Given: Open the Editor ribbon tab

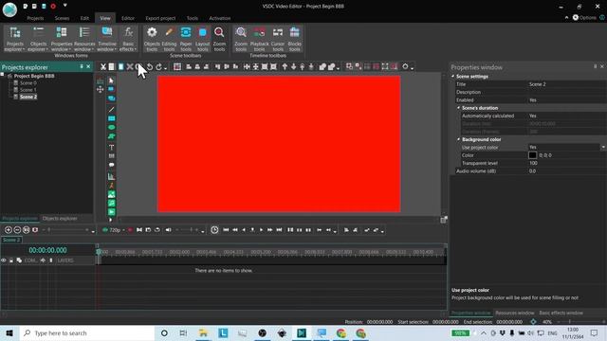Looking at the screenshot, I should click(128, 18).
